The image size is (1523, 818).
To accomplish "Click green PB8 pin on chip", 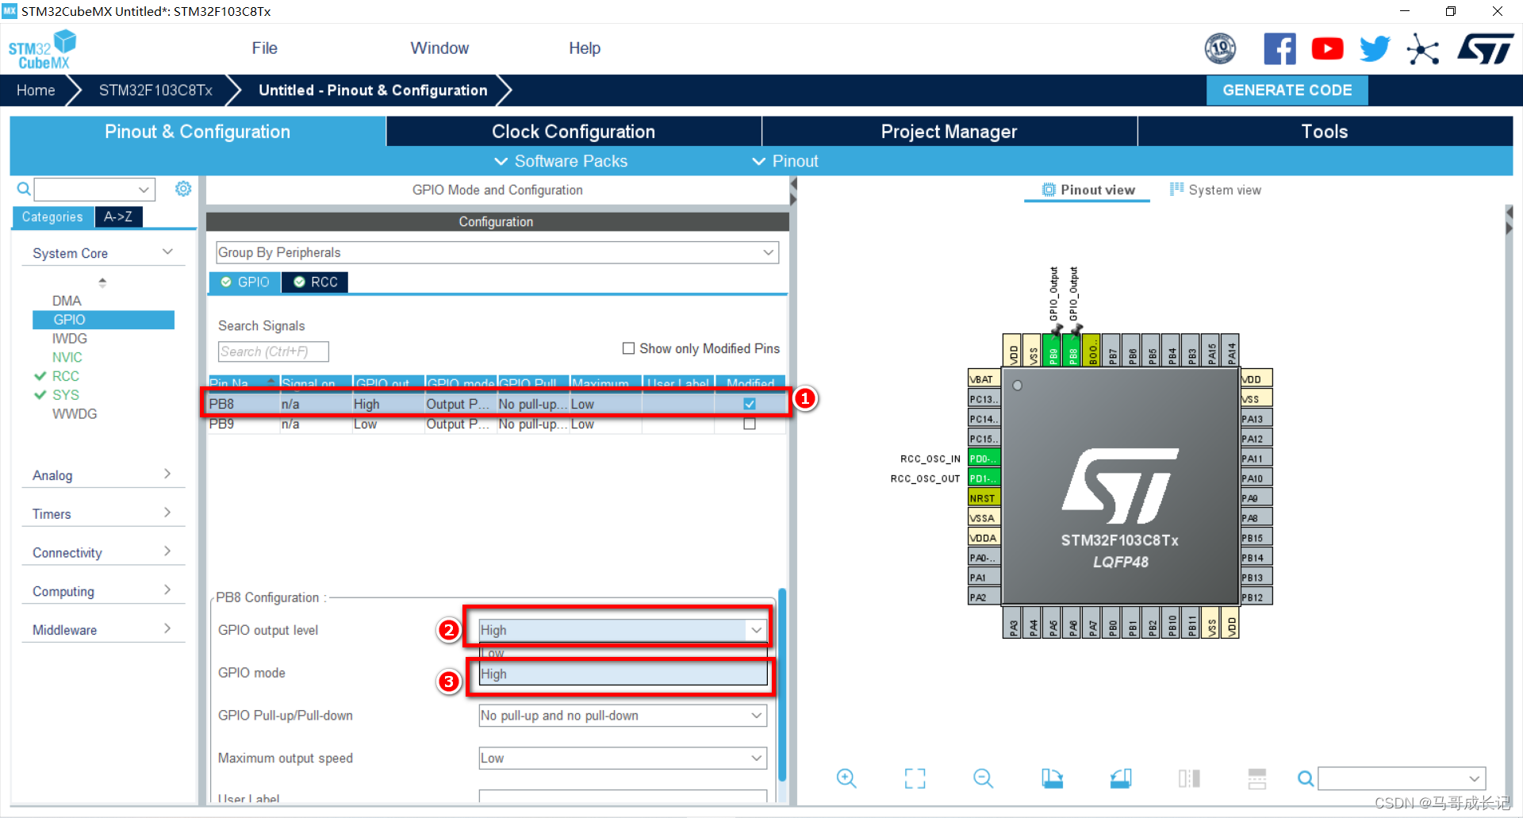I will (x=1072, y=350).
